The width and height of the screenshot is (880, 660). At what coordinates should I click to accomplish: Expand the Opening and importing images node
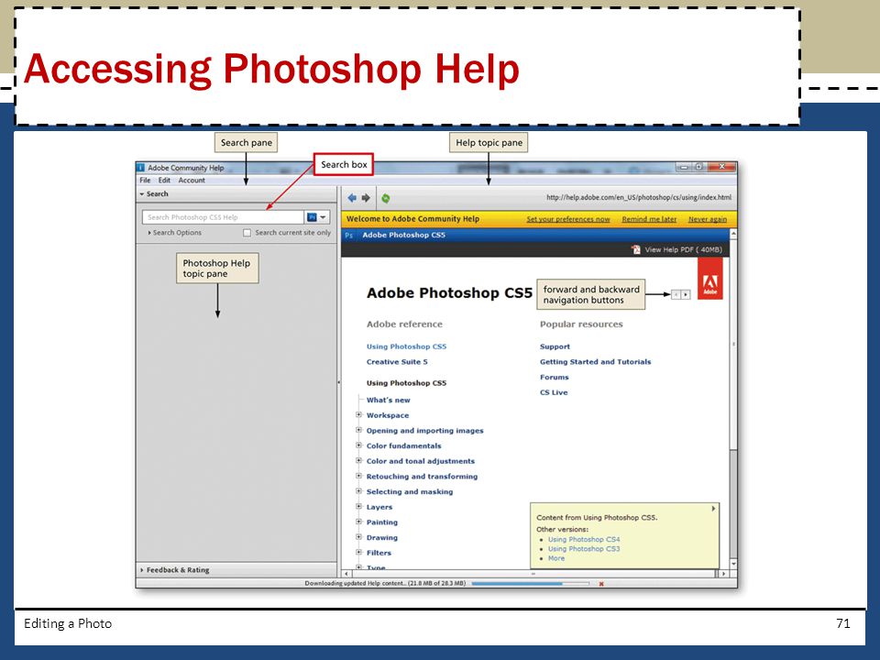(x=358, y=430)
